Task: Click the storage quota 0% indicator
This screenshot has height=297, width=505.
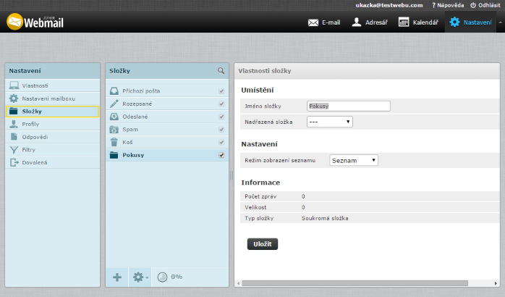Action: pyautogui.click(x=169, y=277)
